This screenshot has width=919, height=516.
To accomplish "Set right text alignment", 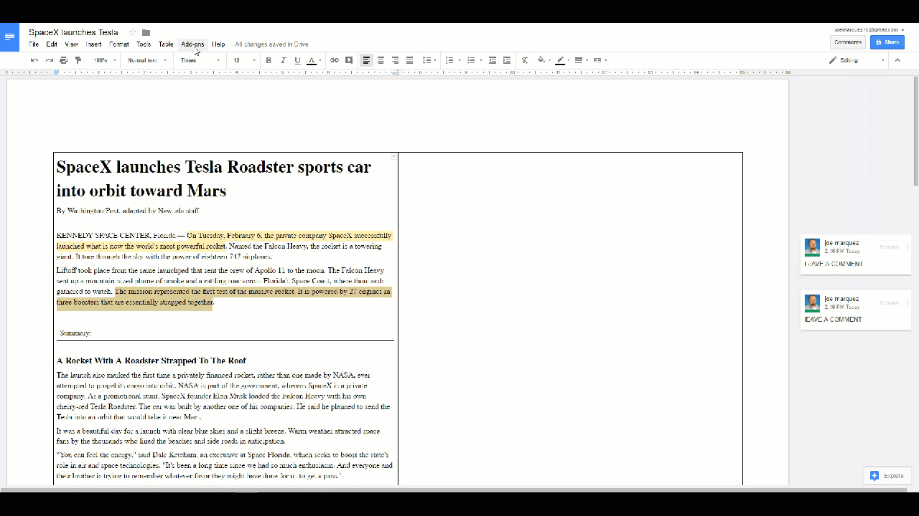I will coord(395,60).
